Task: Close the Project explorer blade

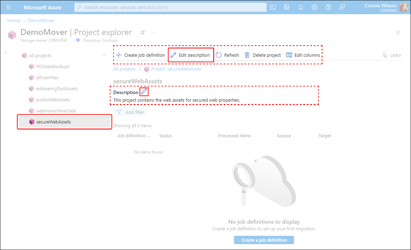Action: [x=398, y=32]
